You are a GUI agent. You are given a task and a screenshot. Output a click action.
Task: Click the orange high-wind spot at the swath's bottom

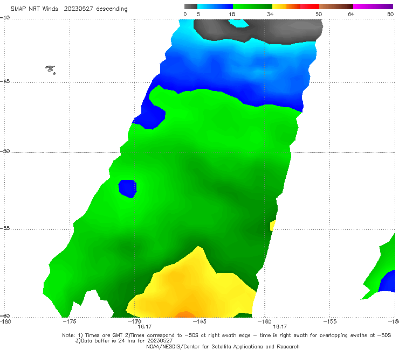point(185,314)
